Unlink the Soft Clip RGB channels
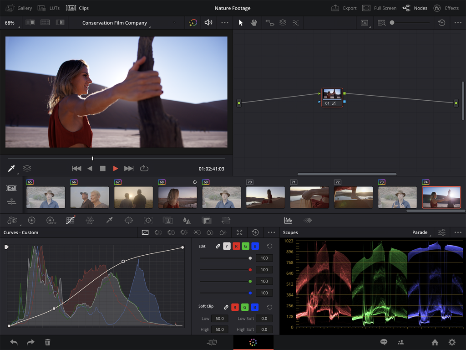 (x=226, y=307)
